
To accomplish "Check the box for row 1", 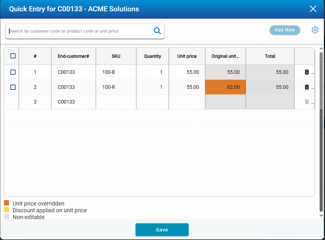I will coord(13,72).
